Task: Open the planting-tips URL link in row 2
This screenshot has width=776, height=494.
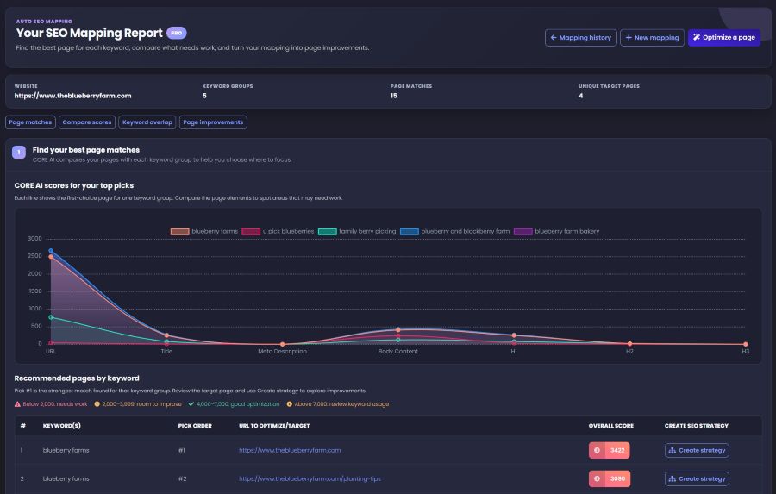Action: coord(310,478)
